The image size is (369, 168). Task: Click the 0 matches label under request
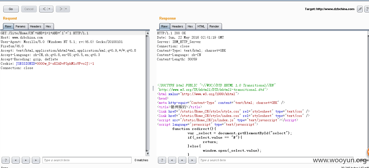(141, 160)
